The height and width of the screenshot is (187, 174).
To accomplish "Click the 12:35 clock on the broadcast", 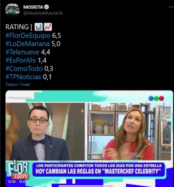I will point(12,182).
